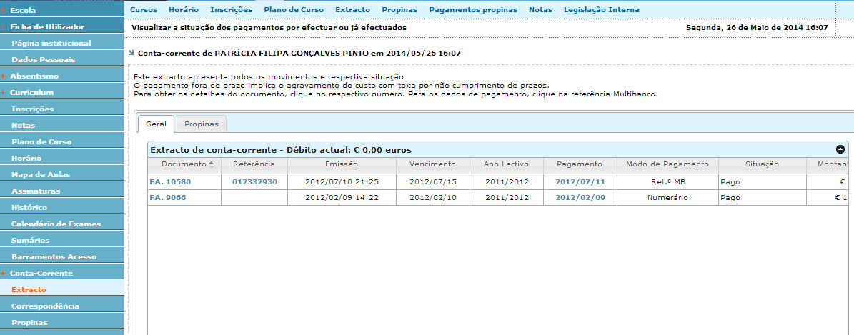This screenshot has width=854, height=335.
Task: Open payment date 2012/02/09
Action: click(580, 198)
